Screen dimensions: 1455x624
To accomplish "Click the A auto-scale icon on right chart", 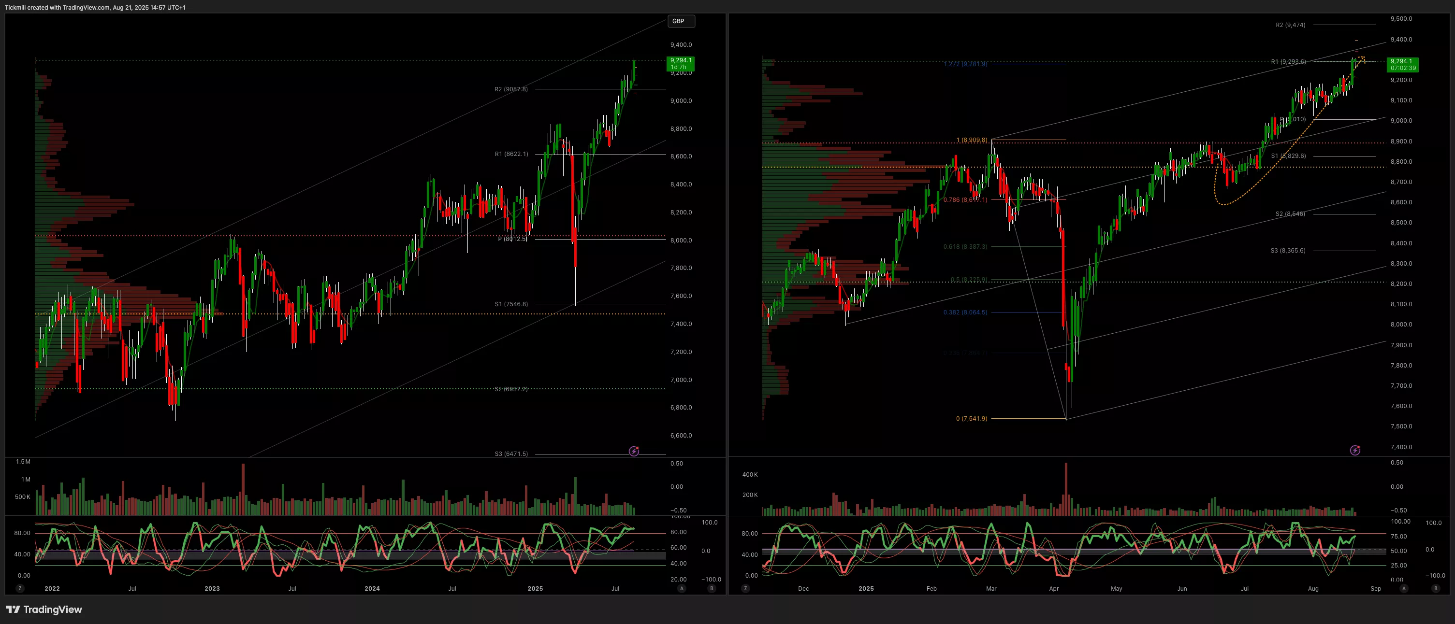I will [1404, 588].
